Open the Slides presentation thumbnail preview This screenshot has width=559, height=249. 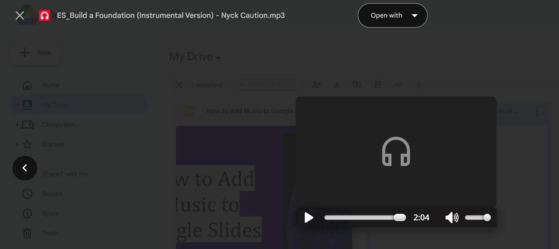pos(236,187)
